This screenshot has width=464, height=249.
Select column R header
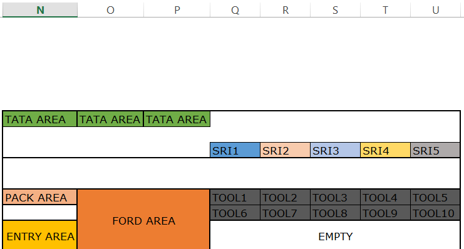click(x=286, y=10)
